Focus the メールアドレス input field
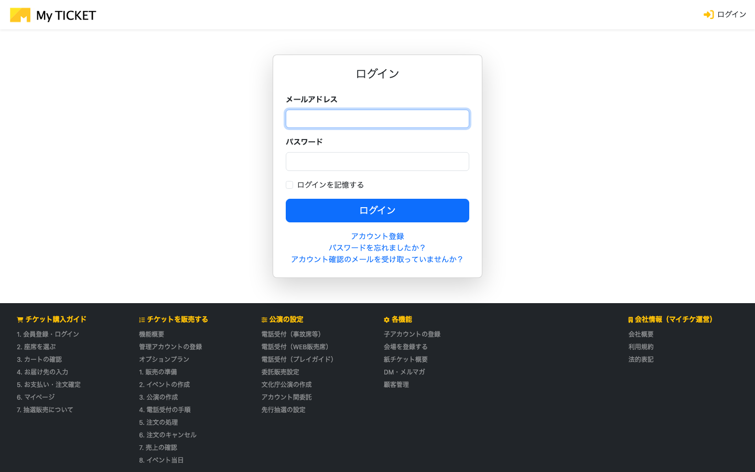Image resolution: width=755 pixels, height=472 pixels. (377, 119)
